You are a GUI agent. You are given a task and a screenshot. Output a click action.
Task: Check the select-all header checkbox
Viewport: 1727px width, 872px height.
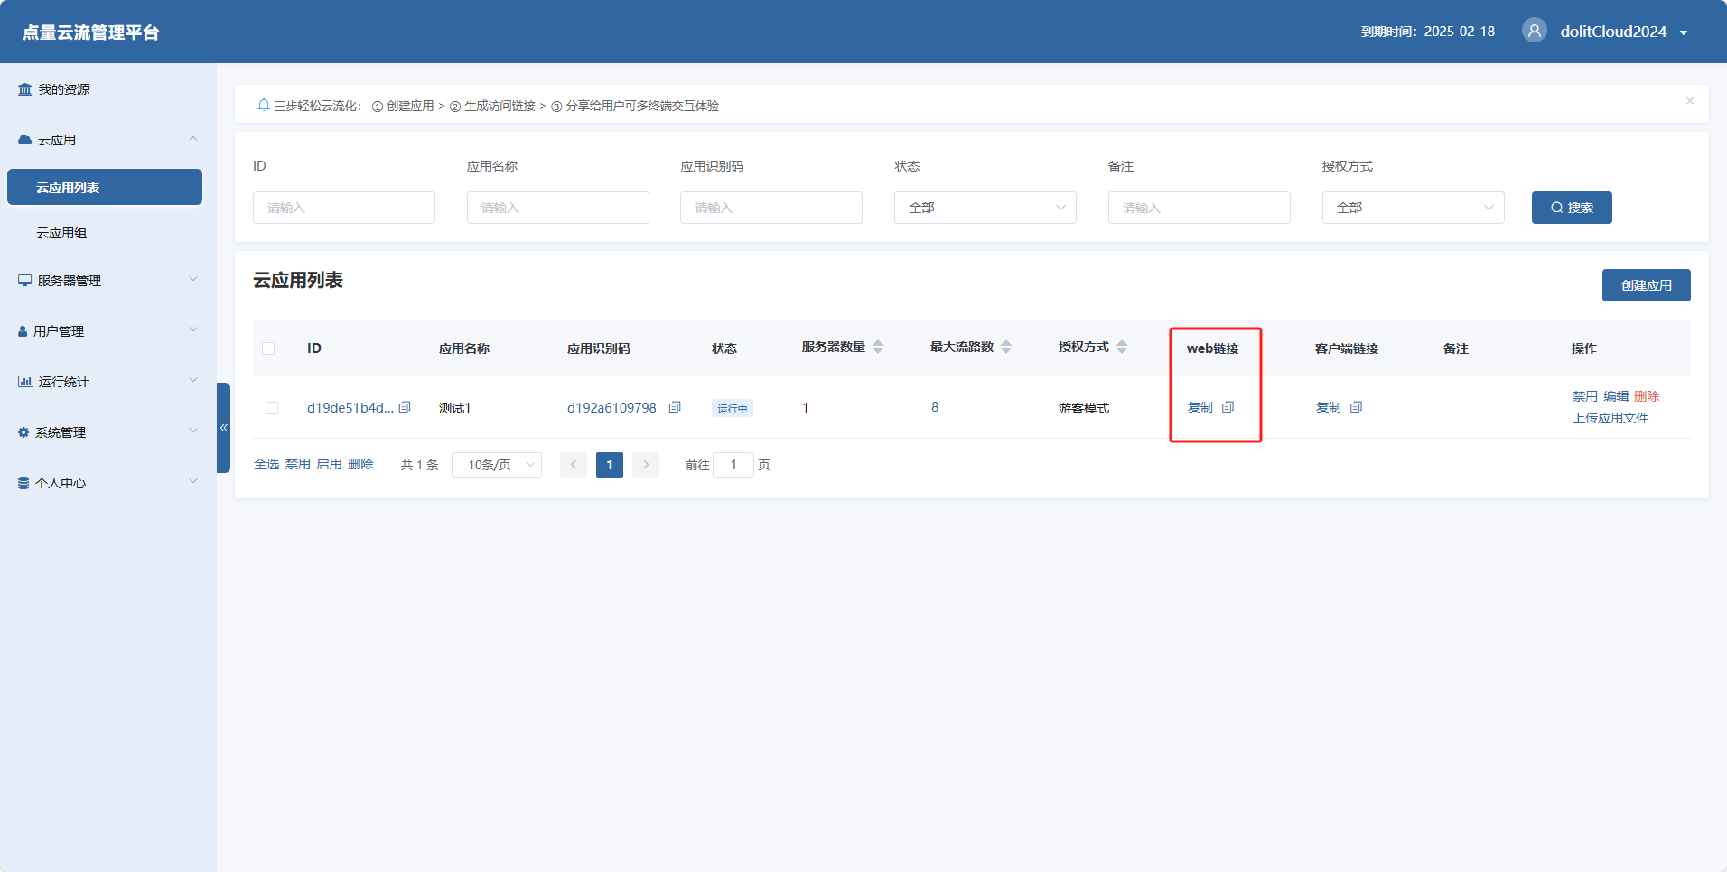(x=268, y=348)
